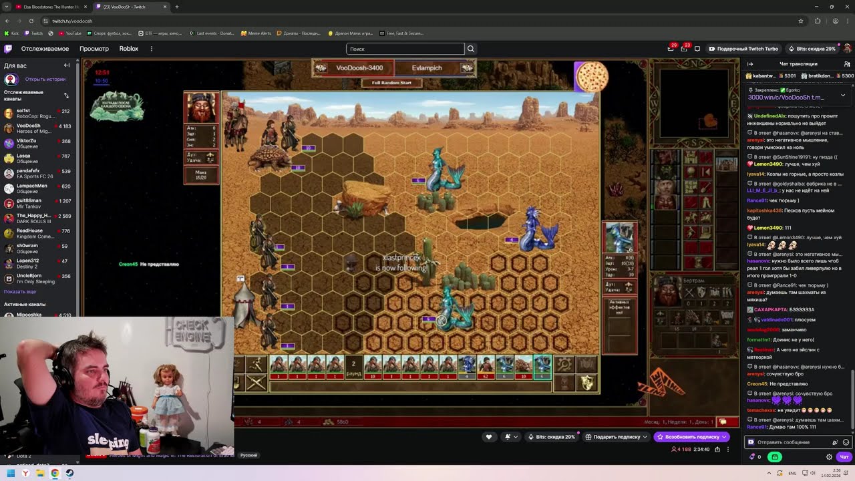855x481 pixels.
Task: Click Открыть истории link
Action: coord(45,79)
